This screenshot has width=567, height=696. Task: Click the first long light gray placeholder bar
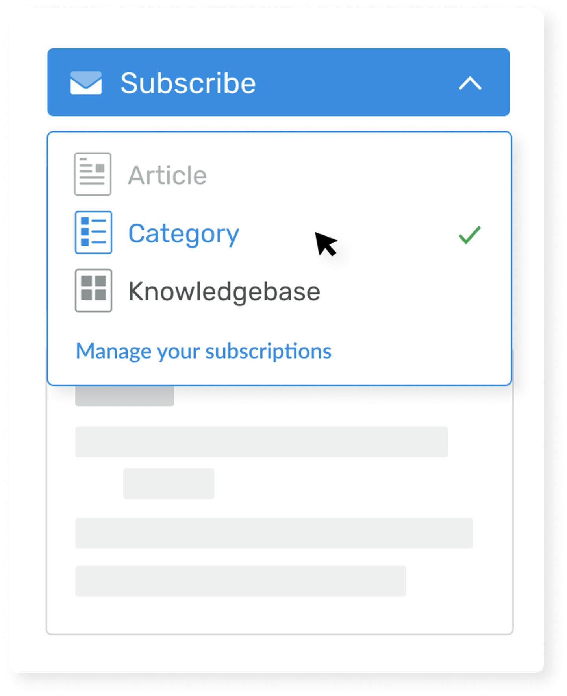(x=261, y=442)
